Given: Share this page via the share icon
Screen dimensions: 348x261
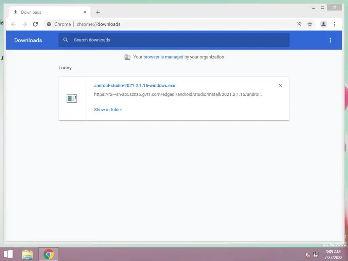Looking at the screenshot, I should coord(299,24).
